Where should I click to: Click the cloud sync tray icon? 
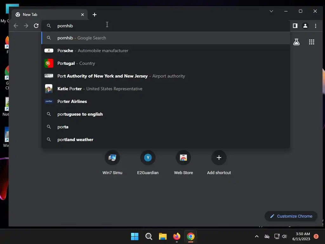coord(267,236)
